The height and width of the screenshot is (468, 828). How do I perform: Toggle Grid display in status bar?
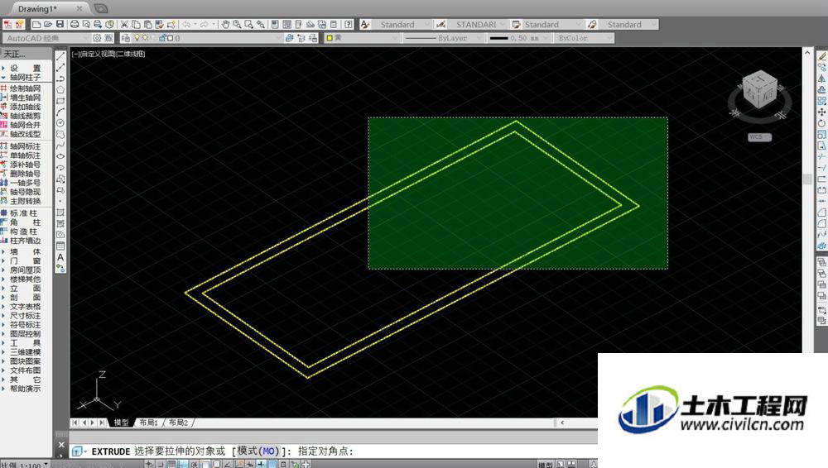point(171,465)
